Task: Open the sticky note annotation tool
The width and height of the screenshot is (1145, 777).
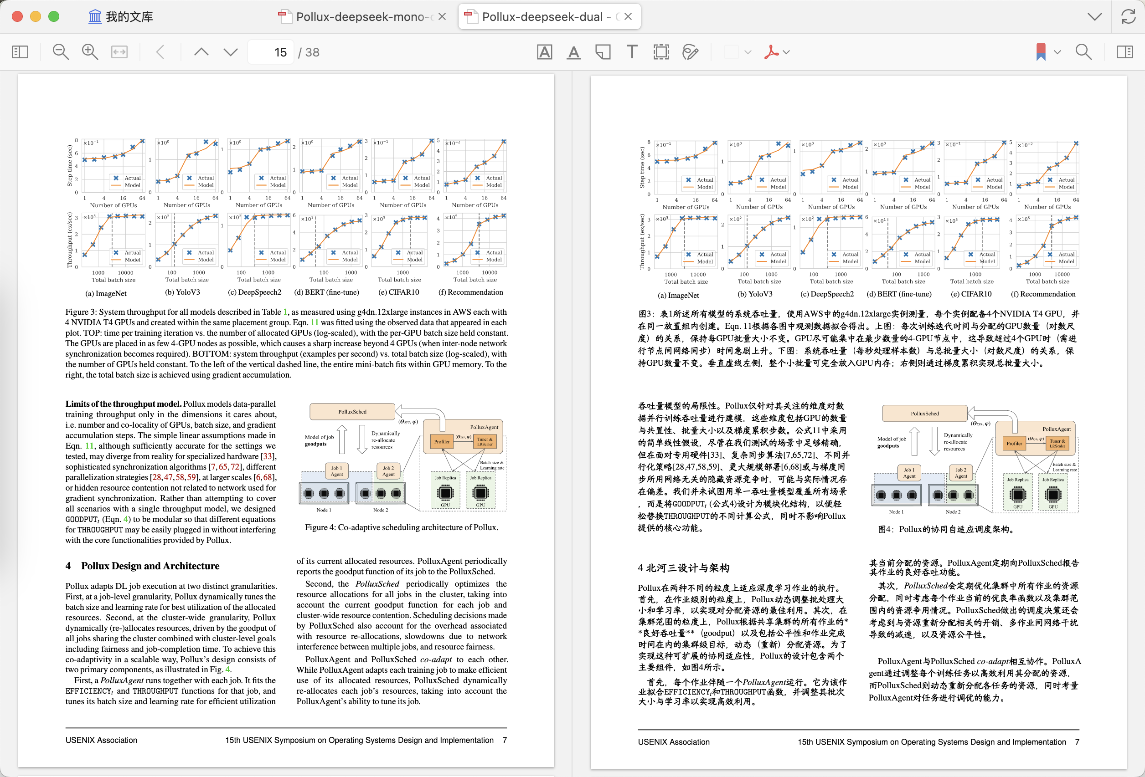Action: coord(603,52)
